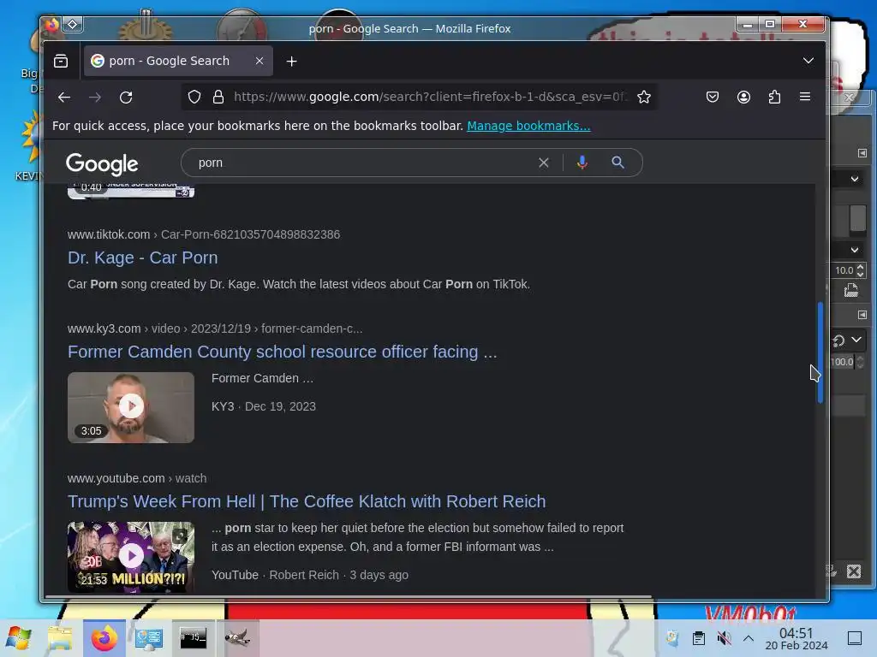List all tabs with the chevron button
The image size is (877, 657).
click(808, 61)
